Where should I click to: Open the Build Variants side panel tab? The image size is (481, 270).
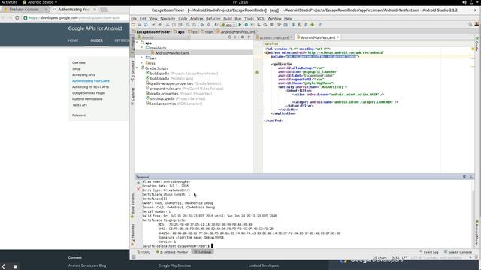coord(133,205)
